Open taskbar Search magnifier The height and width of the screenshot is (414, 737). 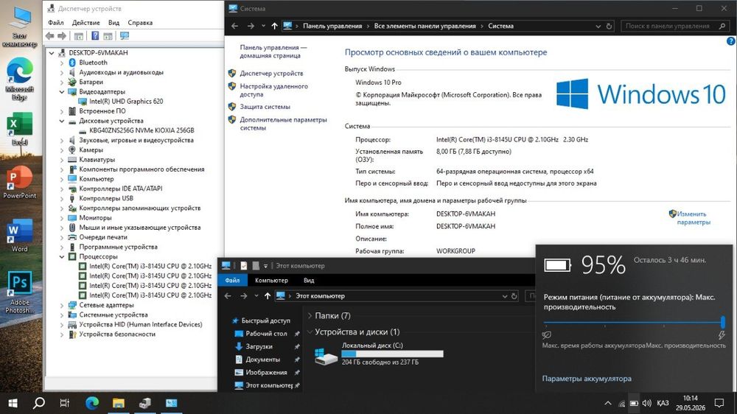(x=39, y=403)
